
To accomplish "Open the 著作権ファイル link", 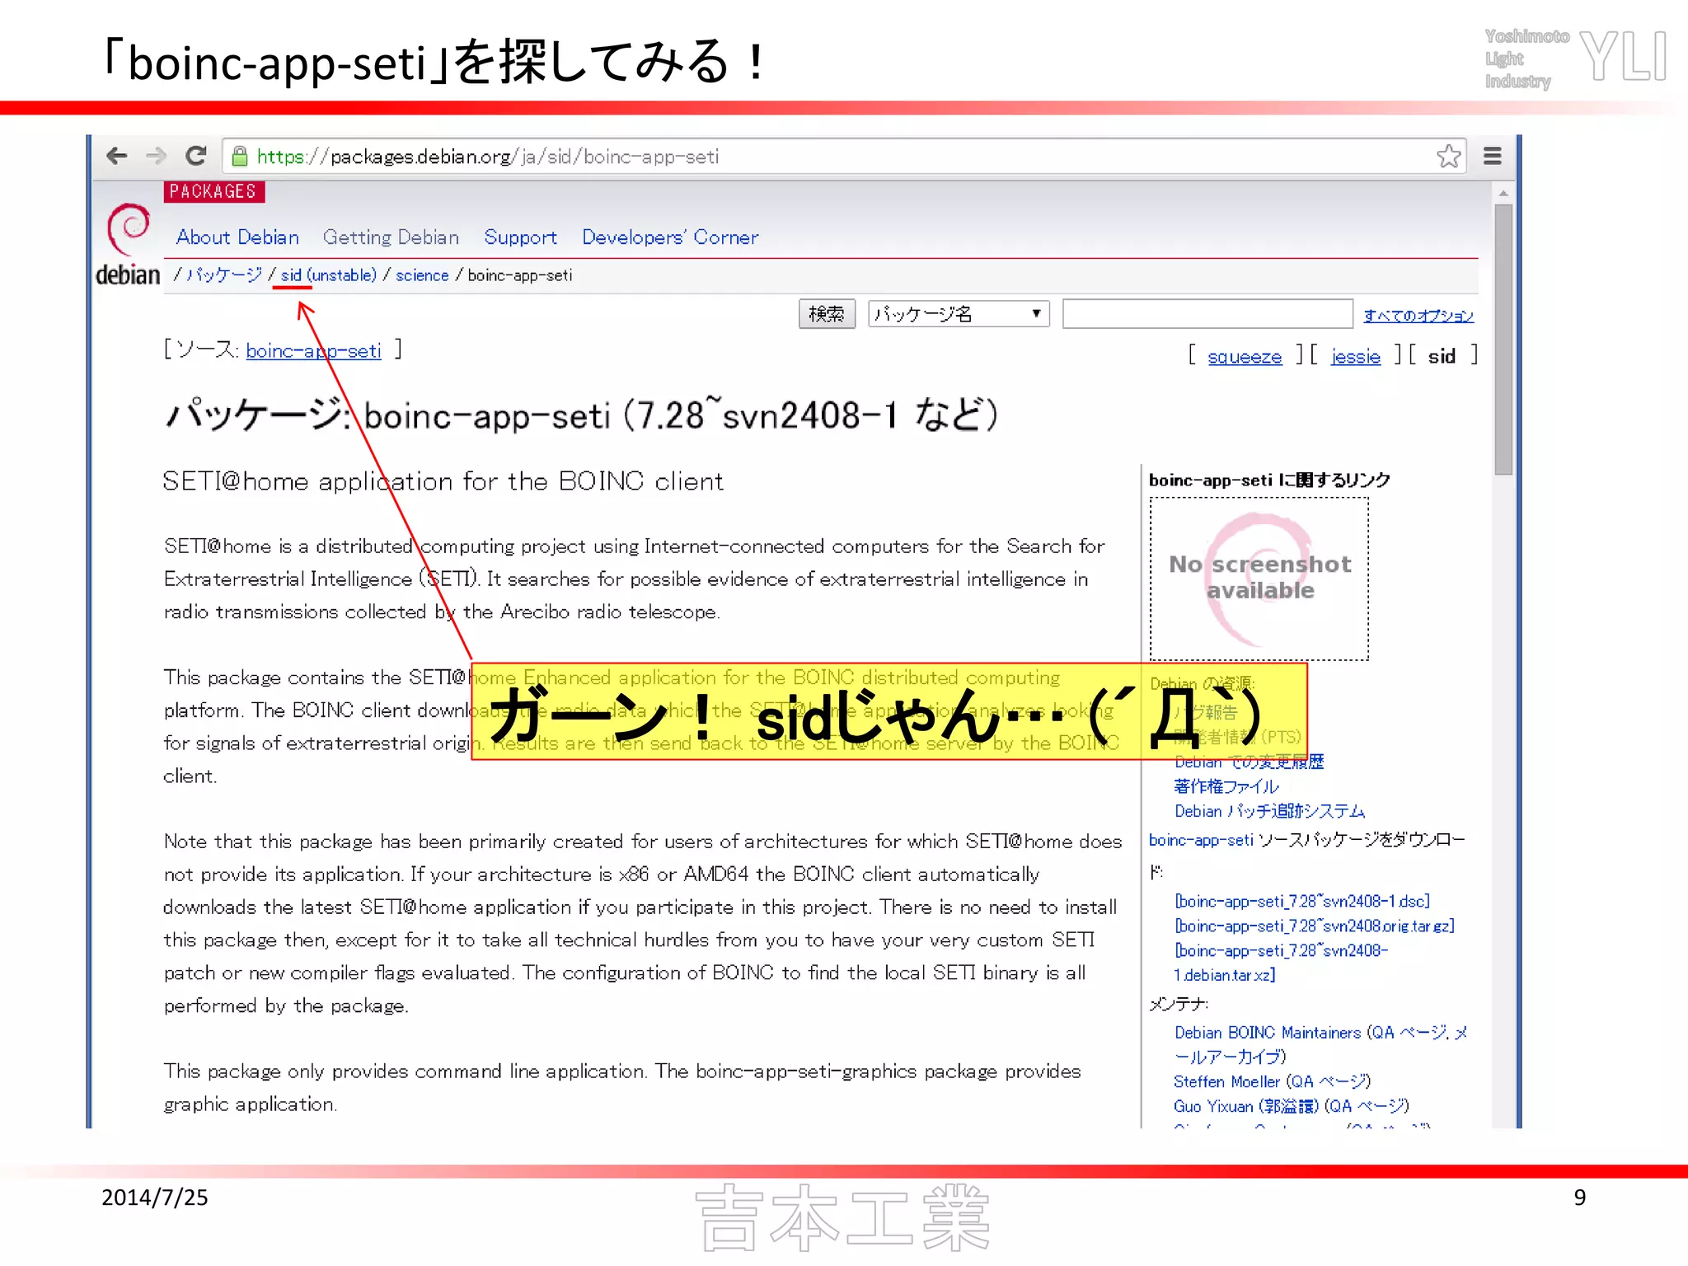I will coord(1226,786).
